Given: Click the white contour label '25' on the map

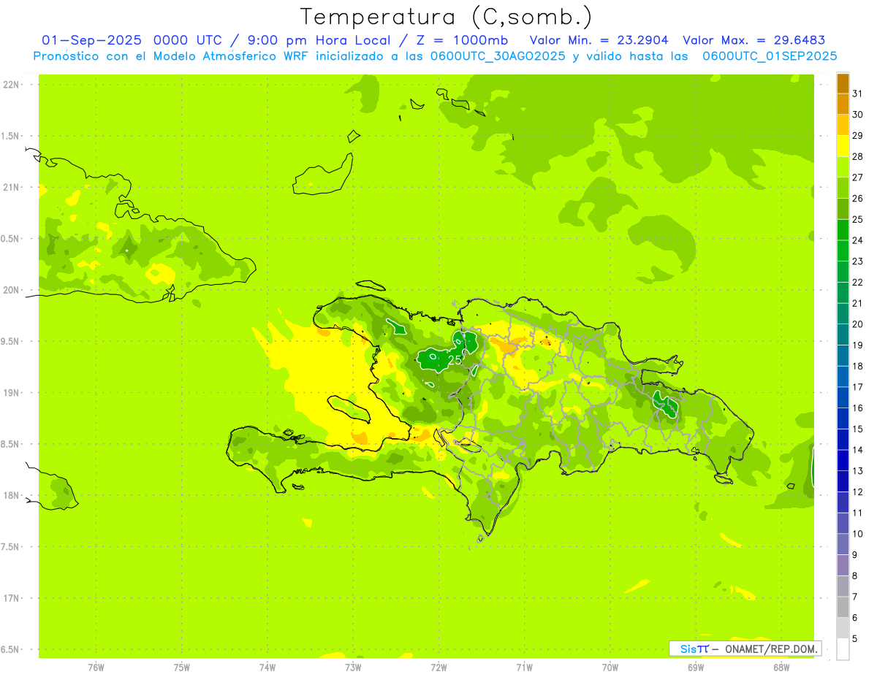Looking at the screenshot, I should 454,360.
